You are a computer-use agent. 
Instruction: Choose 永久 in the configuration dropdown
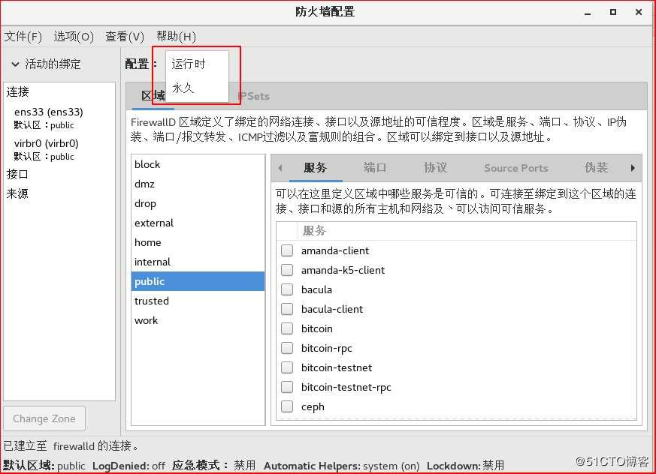197,88
